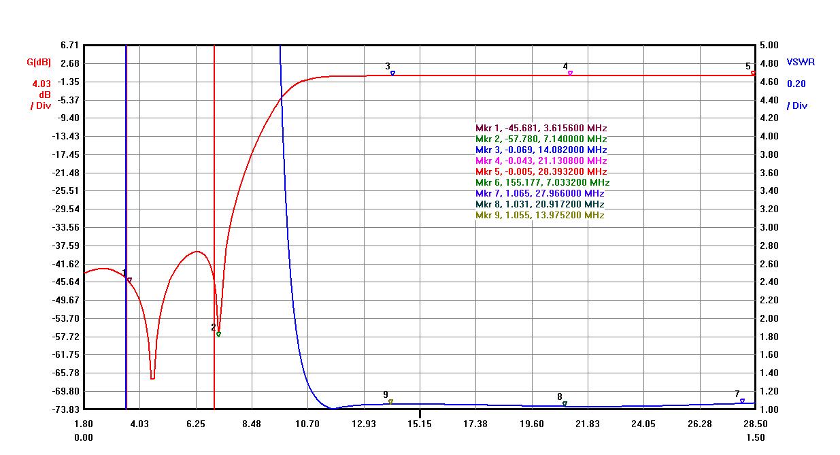The width and height of the screenshot is (840, 455).
Task: Select the Mkr 2 legend entry at 7.140000 MHz
Action: tap(541, 139)
